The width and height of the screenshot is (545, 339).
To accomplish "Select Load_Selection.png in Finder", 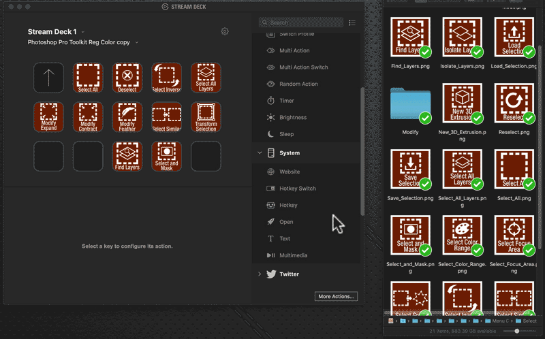I will pos(514,37).
